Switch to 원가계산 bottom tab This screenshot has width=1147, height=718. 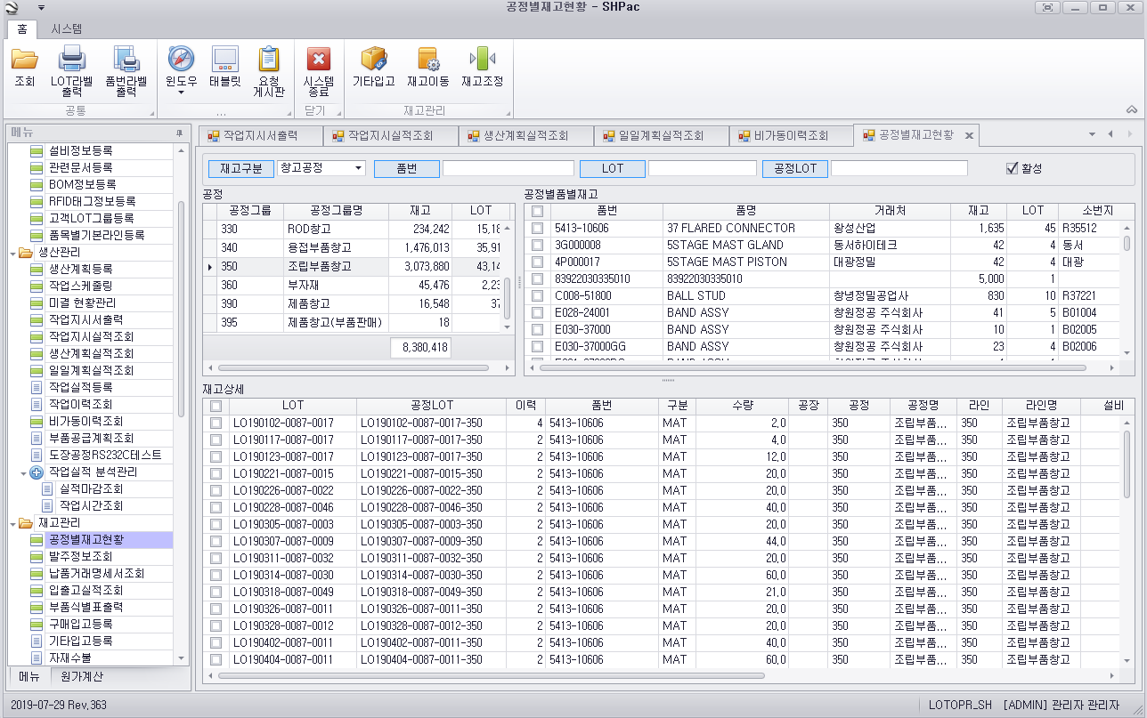pos(81,676)
